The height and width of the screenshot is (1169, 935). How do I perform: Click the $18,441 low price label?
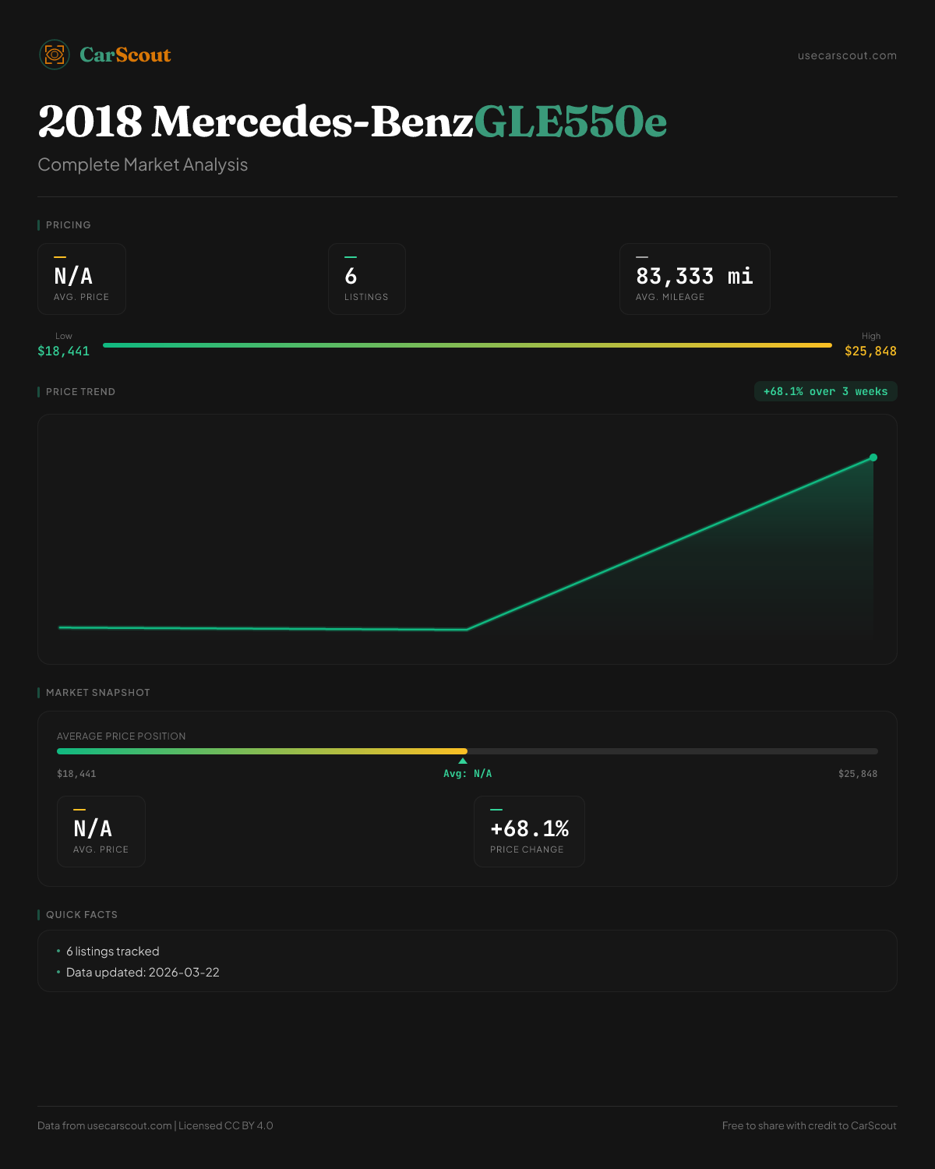[64, 351]
